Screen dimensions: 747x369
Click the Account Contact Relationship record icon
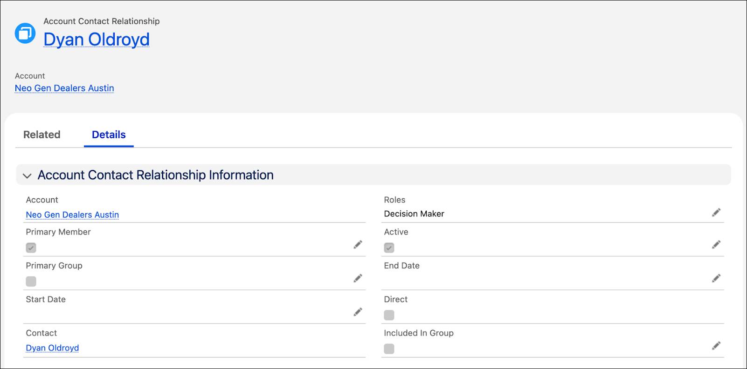pos(25,34)
